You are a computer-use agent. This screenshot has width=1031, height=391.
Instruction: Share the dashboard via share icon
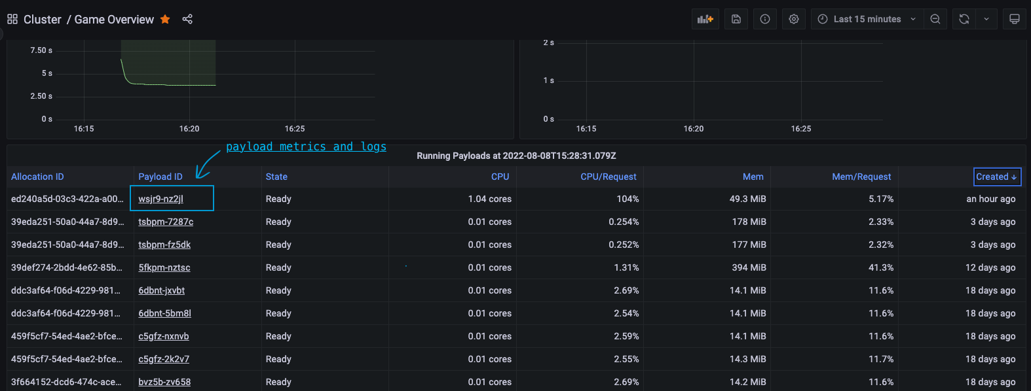pos(187,19)
